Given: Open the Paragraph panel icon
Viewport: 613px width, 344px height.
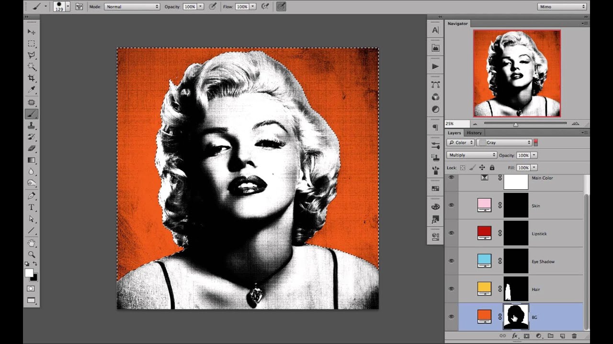Looking at the screenshot, I should (x=435, y=128).
